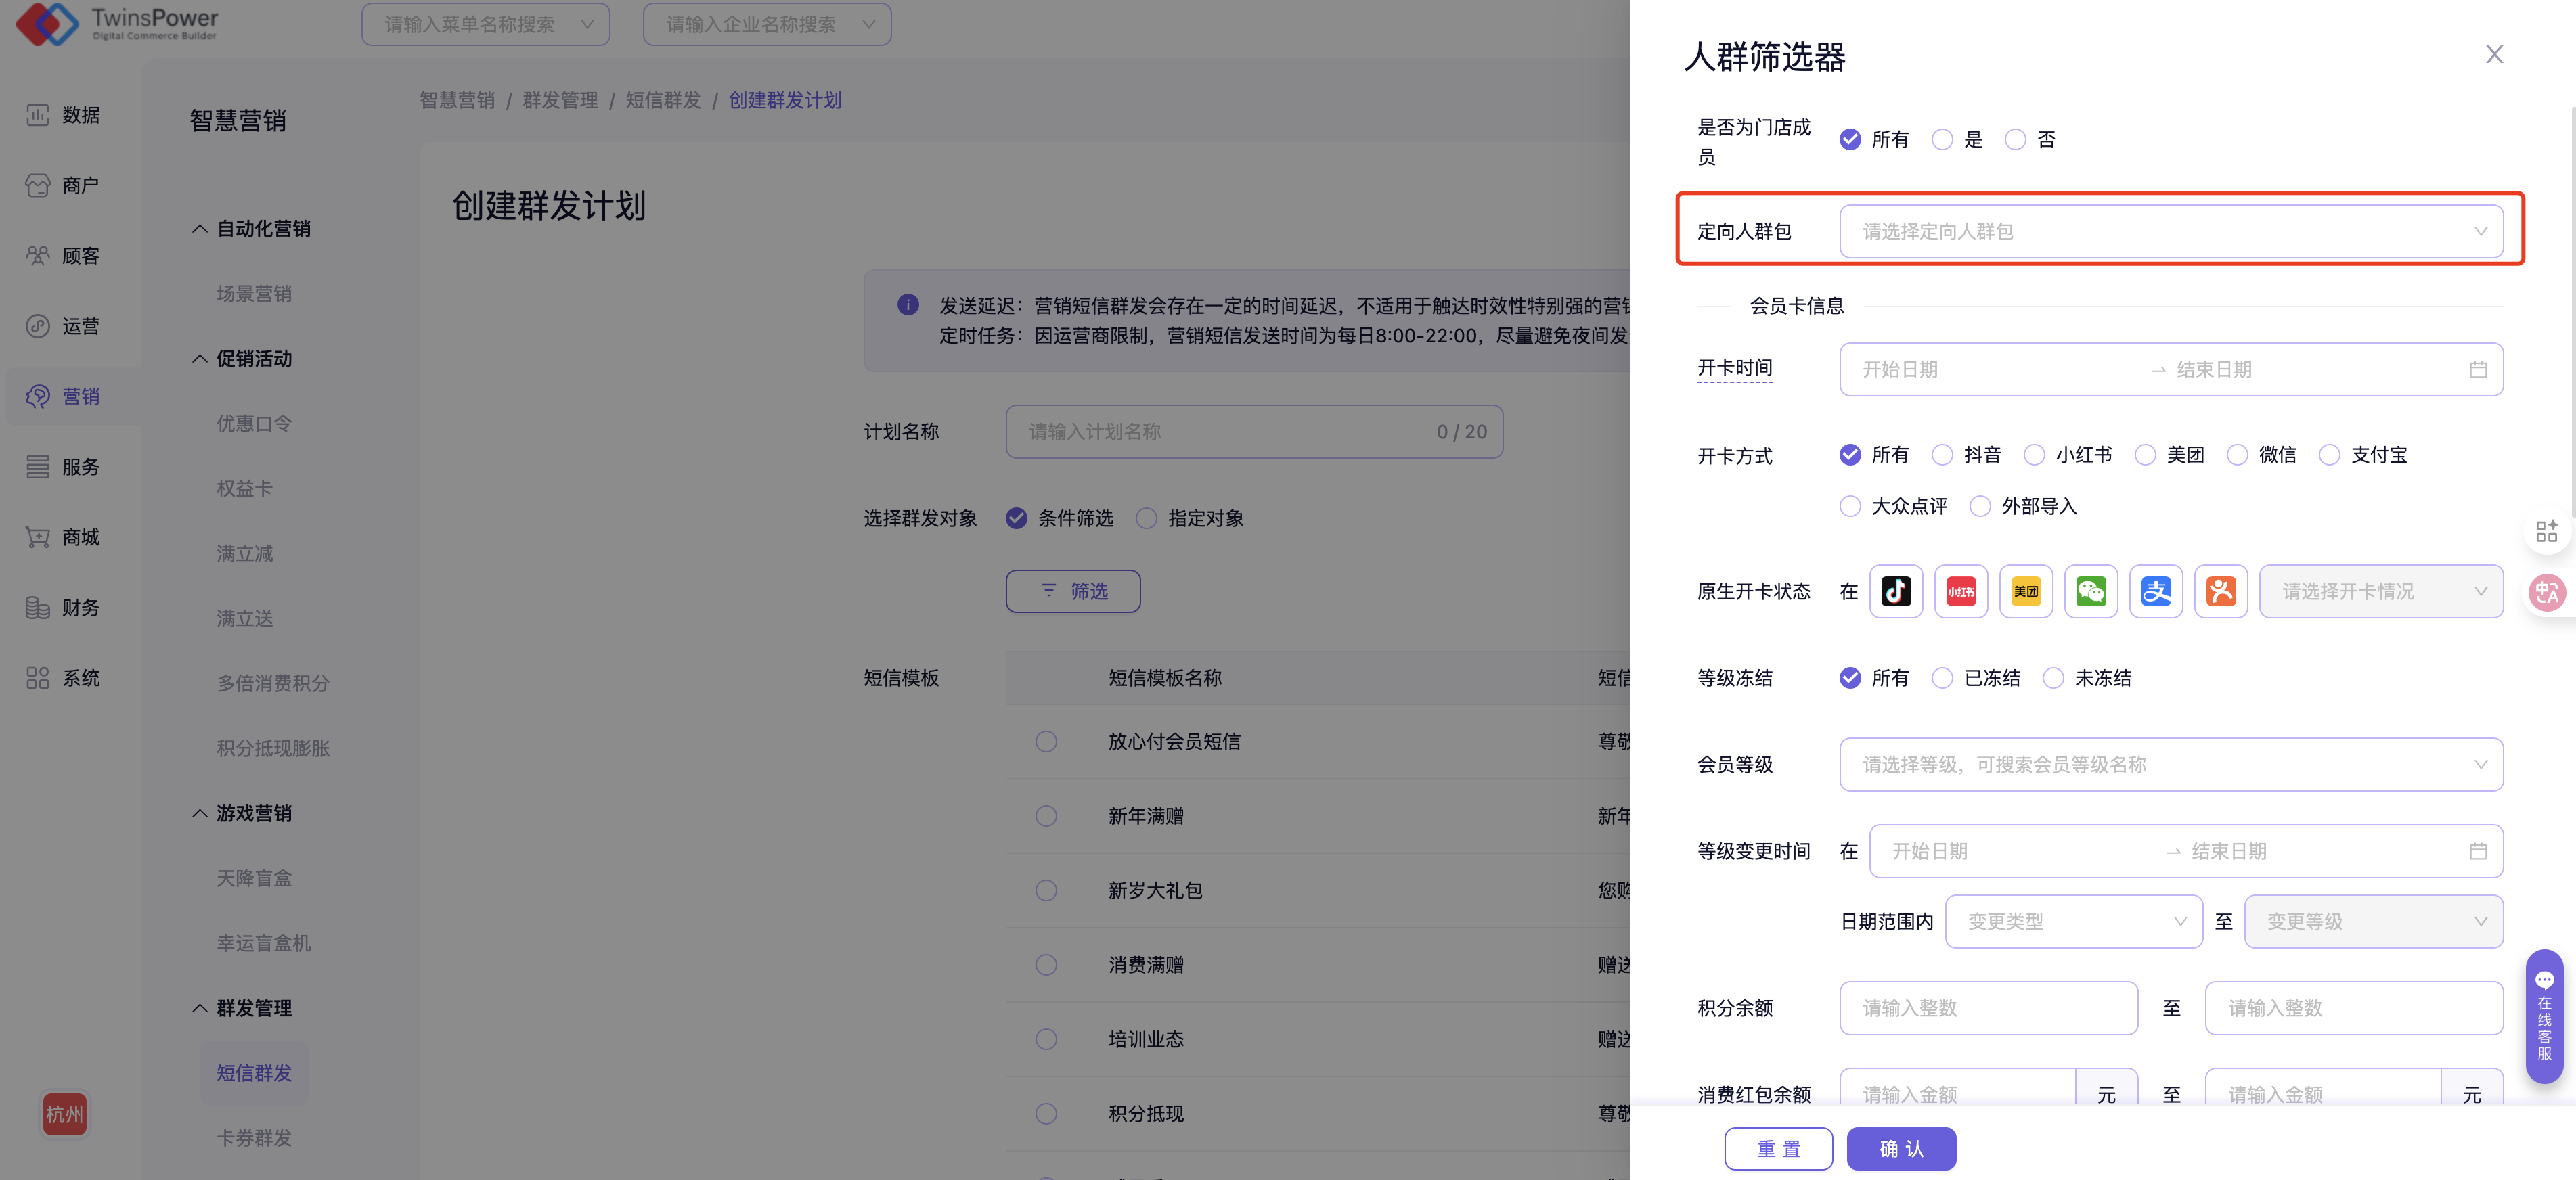The width and height of the screenshot is (2576, 1180).
Task: Click the Meituan yellow platform icon
Action: [2025, 591]
